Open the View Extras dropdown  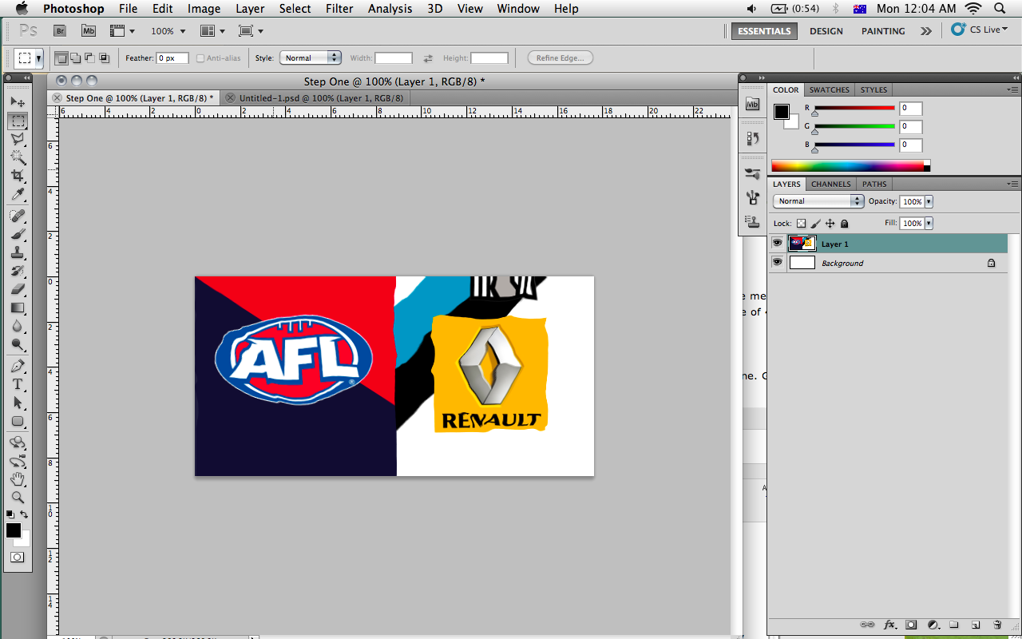[122, 31]
